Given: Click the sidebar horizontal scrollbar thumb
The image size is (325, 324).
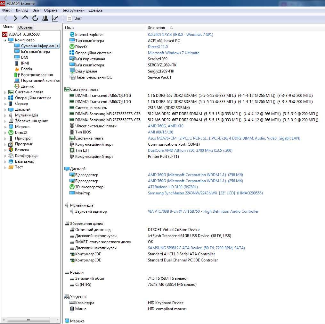Looking at the screenshot, I should click(28, 320).
